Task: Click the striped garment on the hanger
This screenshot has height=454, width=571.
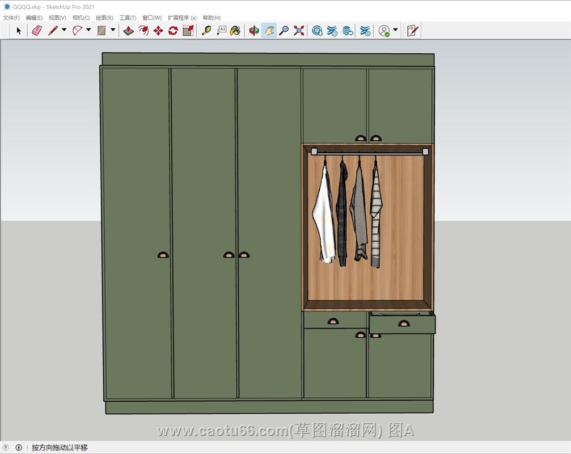Action: 376,217
